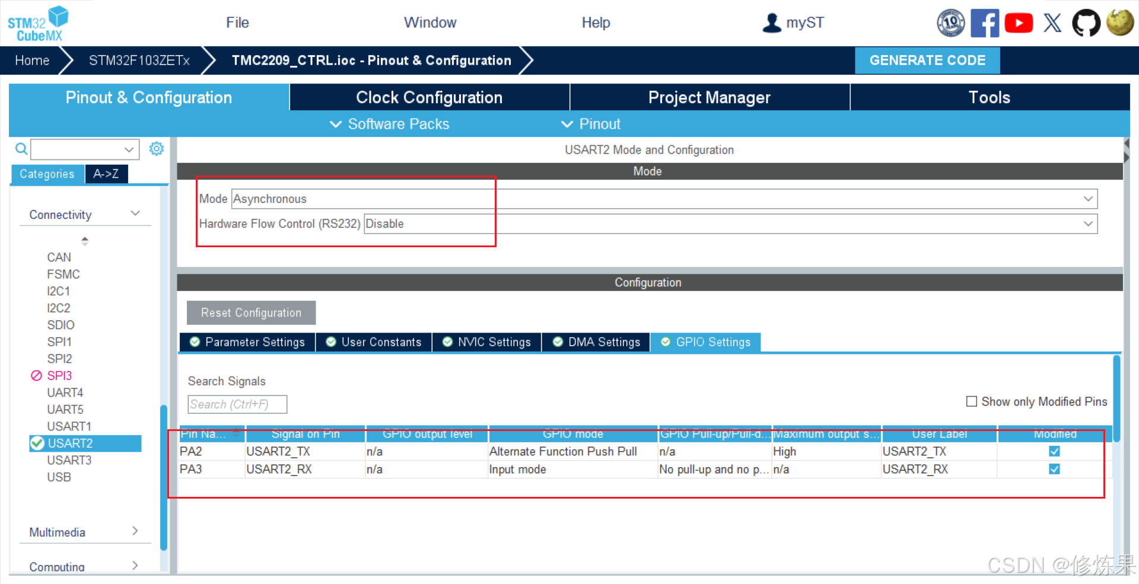
Task: Click the STM32CubeMX logo
Action: tap(38, 24)
